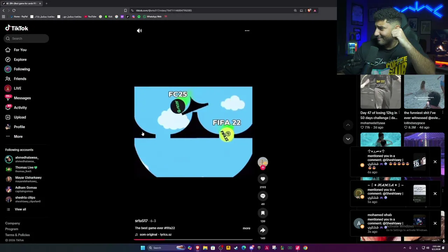
Task: Open the Explore page
Action: coord(16,59)
